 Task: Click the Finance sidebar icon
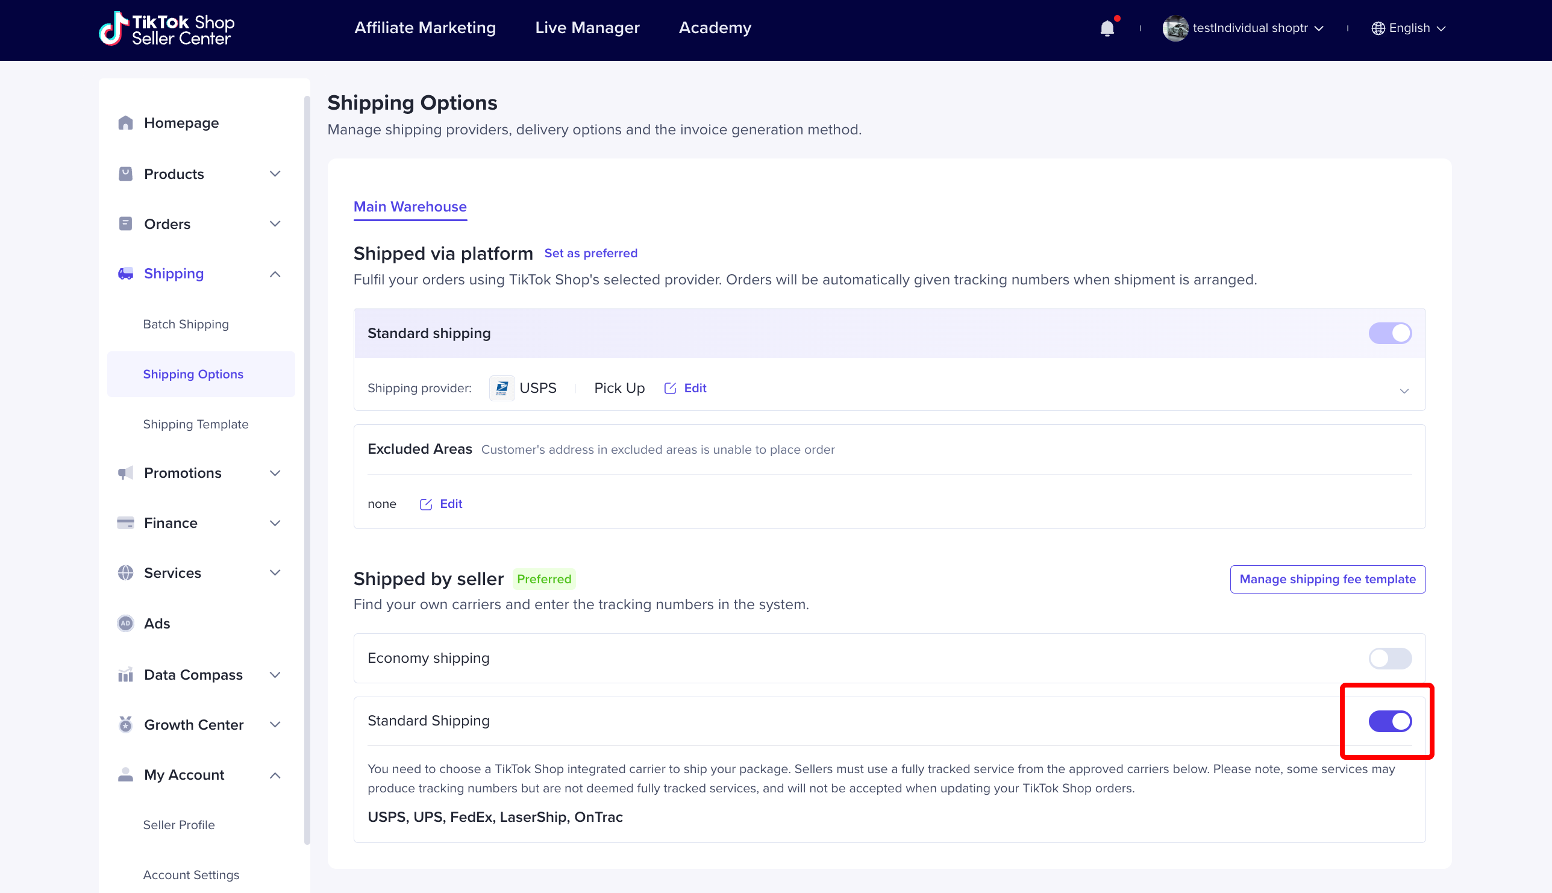point(125,523)
